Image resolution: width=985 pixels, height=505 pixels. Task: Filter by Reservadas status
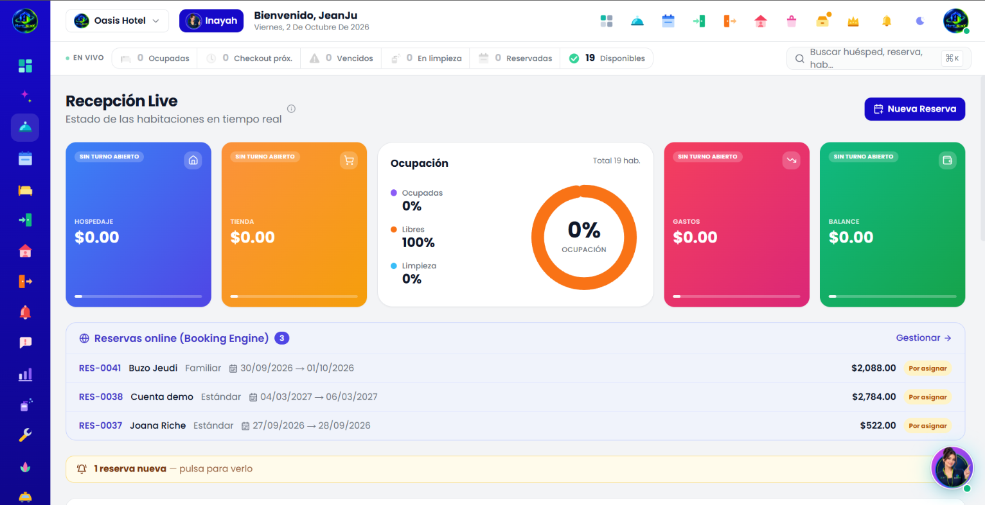(515, 58)
